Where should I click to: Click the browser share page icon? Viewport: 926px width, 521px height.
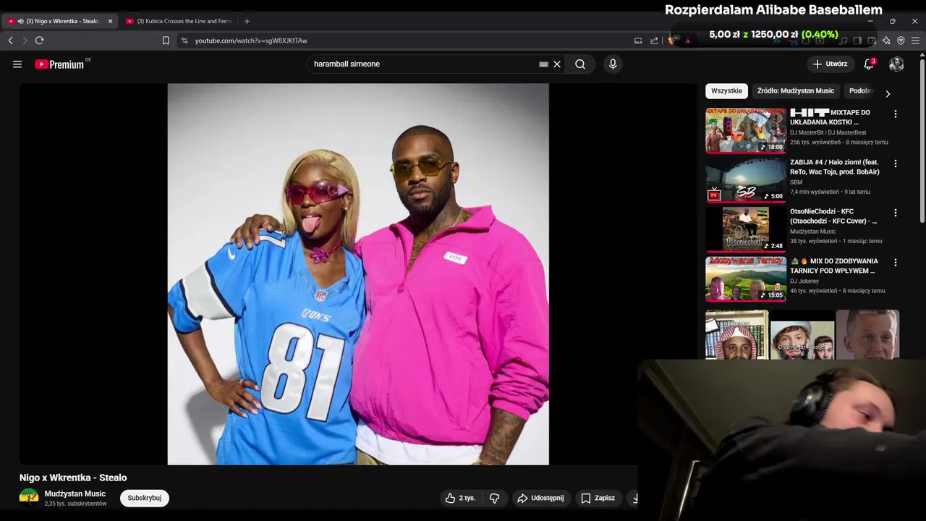click(x=655, y=41)
